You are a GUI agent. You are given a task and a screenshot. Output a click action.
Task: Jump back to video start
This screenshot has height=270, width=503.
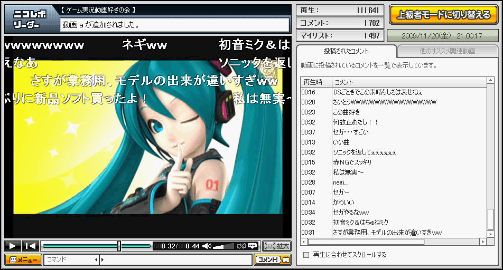point(31,246)
